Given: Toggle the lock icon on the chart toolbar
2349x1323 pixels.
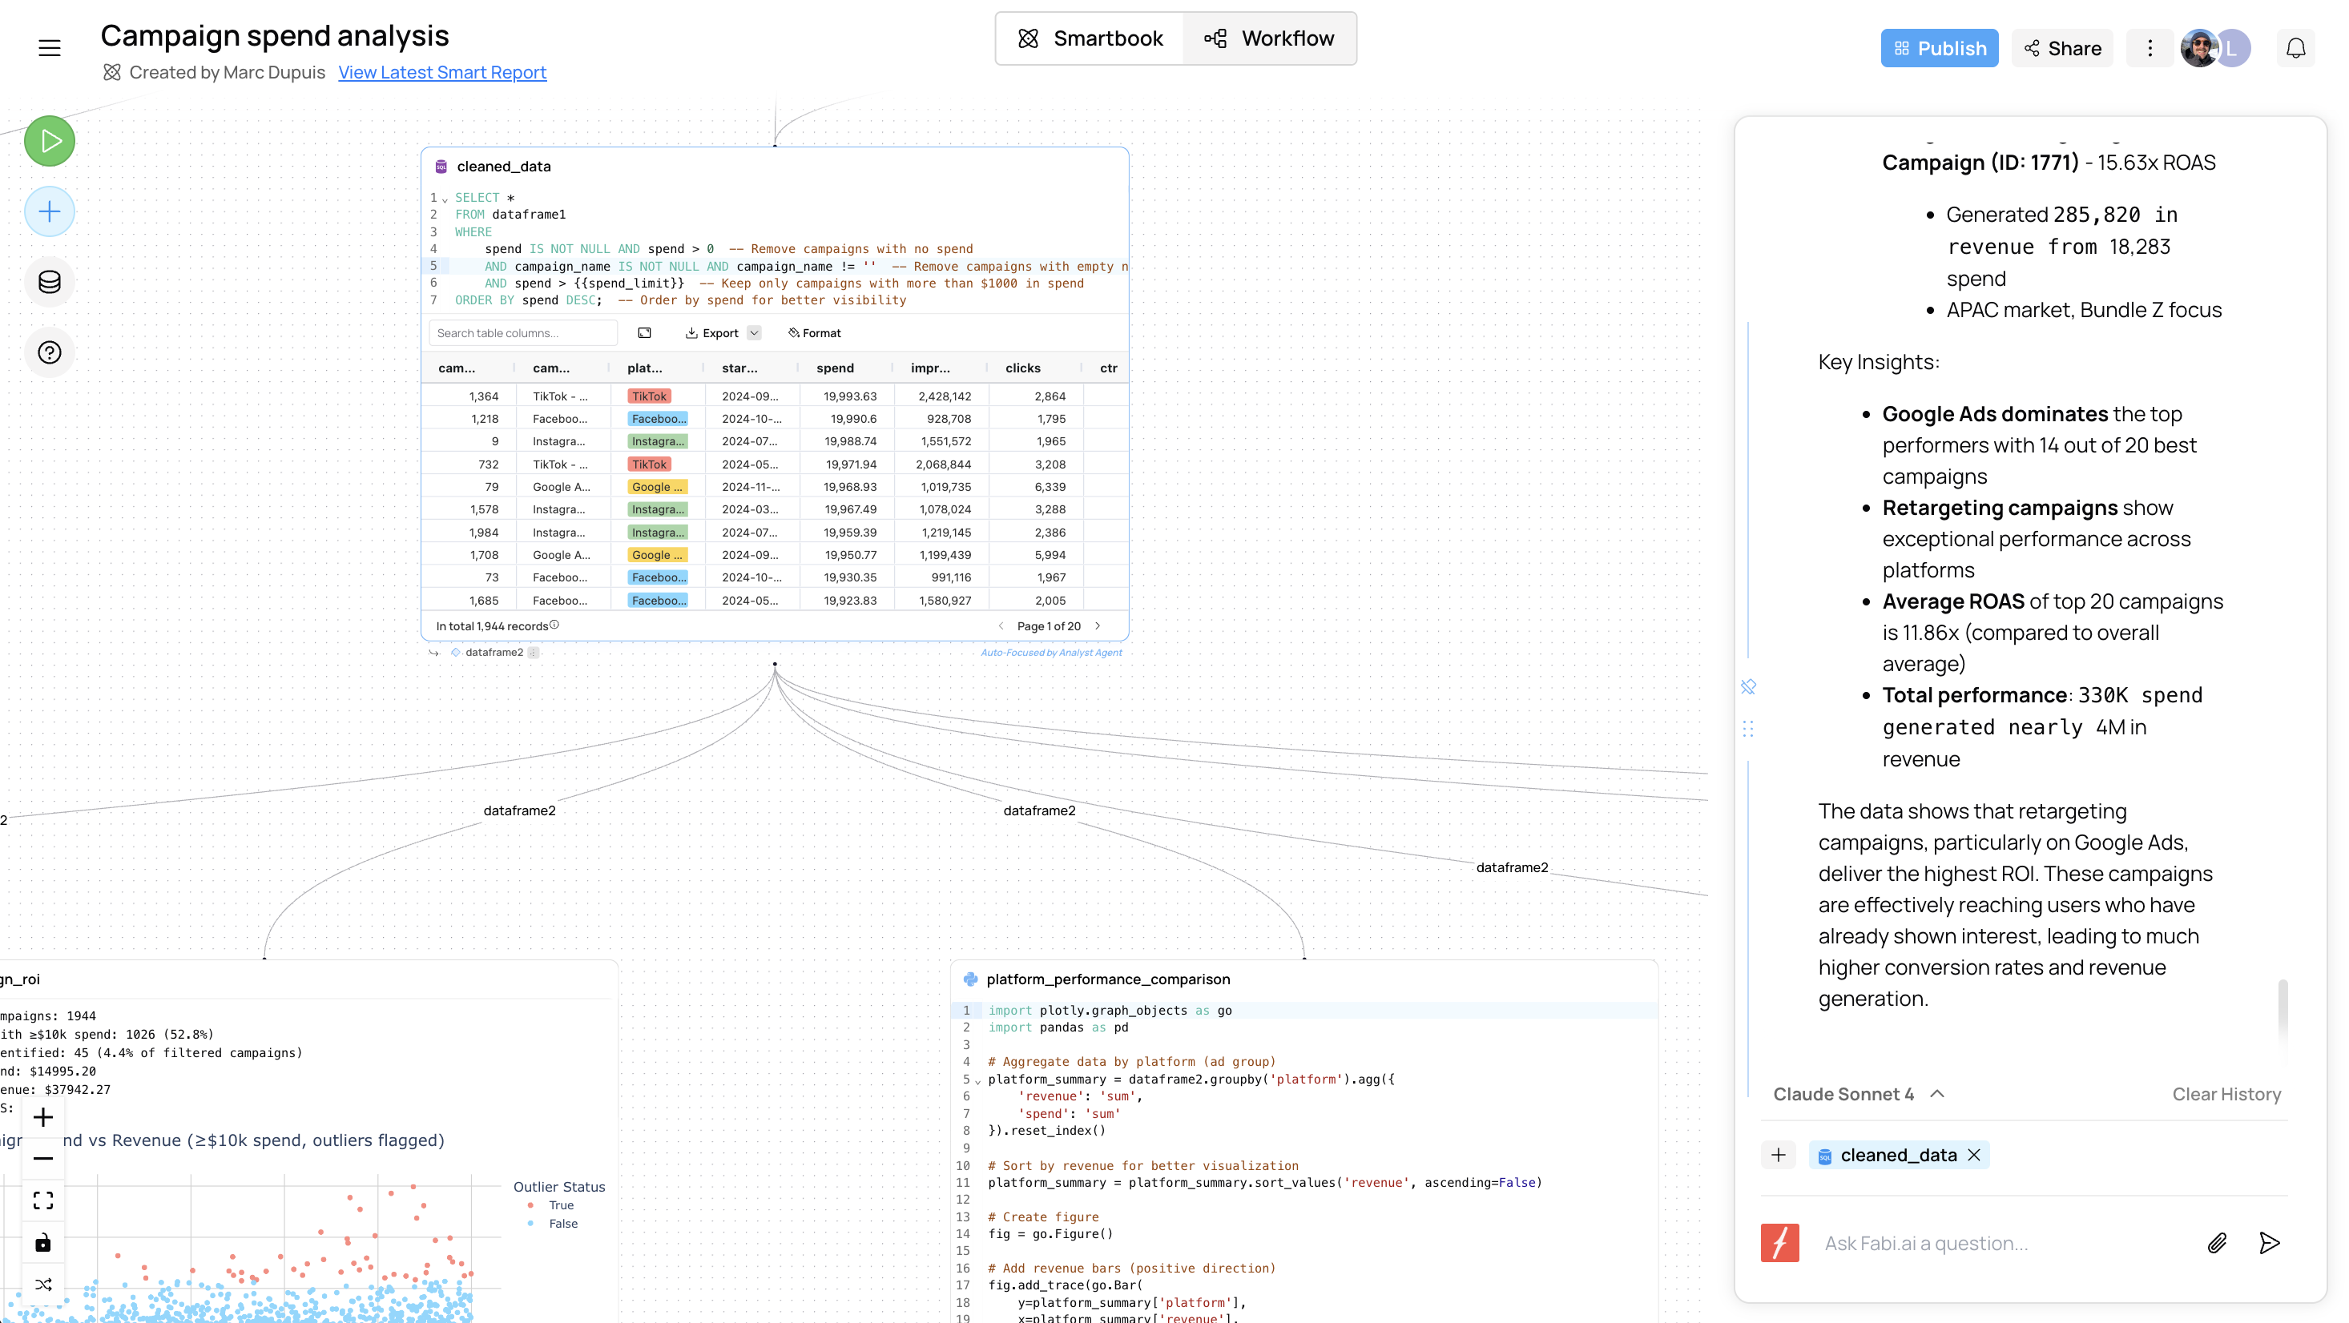Looking at the screenshot, I should (x=42, y=1242).
